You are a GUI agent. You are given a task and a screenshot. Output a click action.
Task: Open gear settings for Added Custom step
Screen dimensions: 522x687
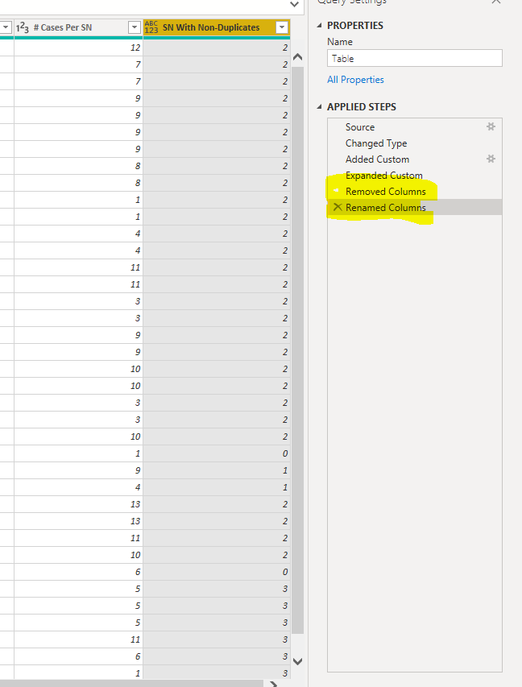click(491, 159)
